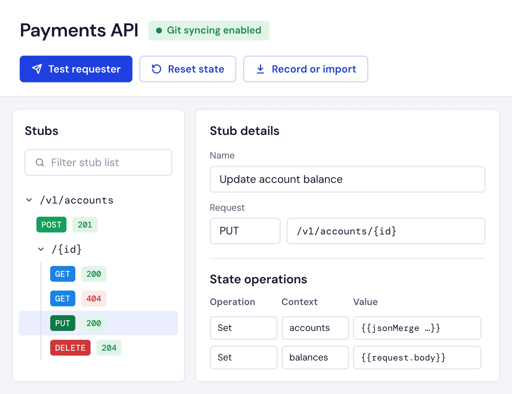Click the Git syncing enabled badge
Screen dimensions: 512x394
point(209,31)
